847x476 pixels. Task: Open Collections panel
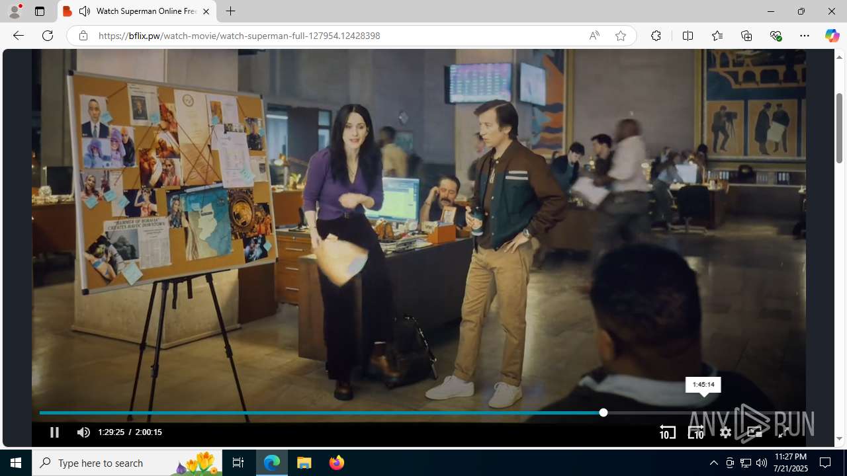(x=746, y=36)
